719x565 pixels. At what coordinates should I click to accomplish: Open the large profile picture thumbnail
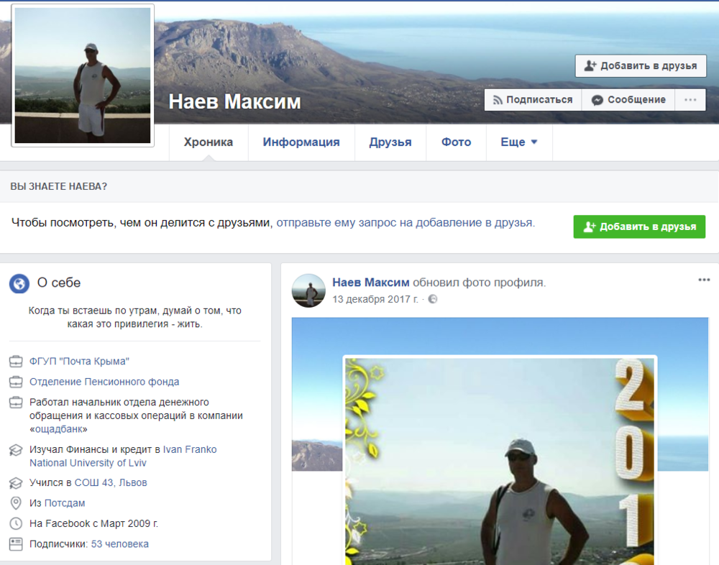83,75
